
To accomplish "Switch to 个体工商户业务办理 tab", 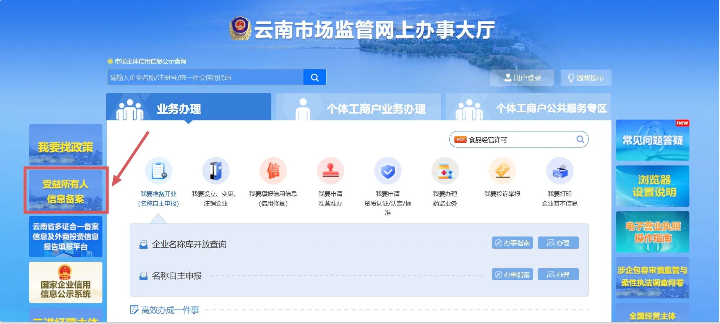I will [x=358, y=107].
